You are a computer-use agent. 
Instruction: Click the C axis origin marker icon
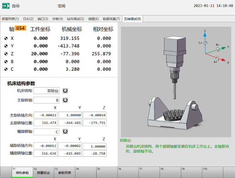pos(6,69)
